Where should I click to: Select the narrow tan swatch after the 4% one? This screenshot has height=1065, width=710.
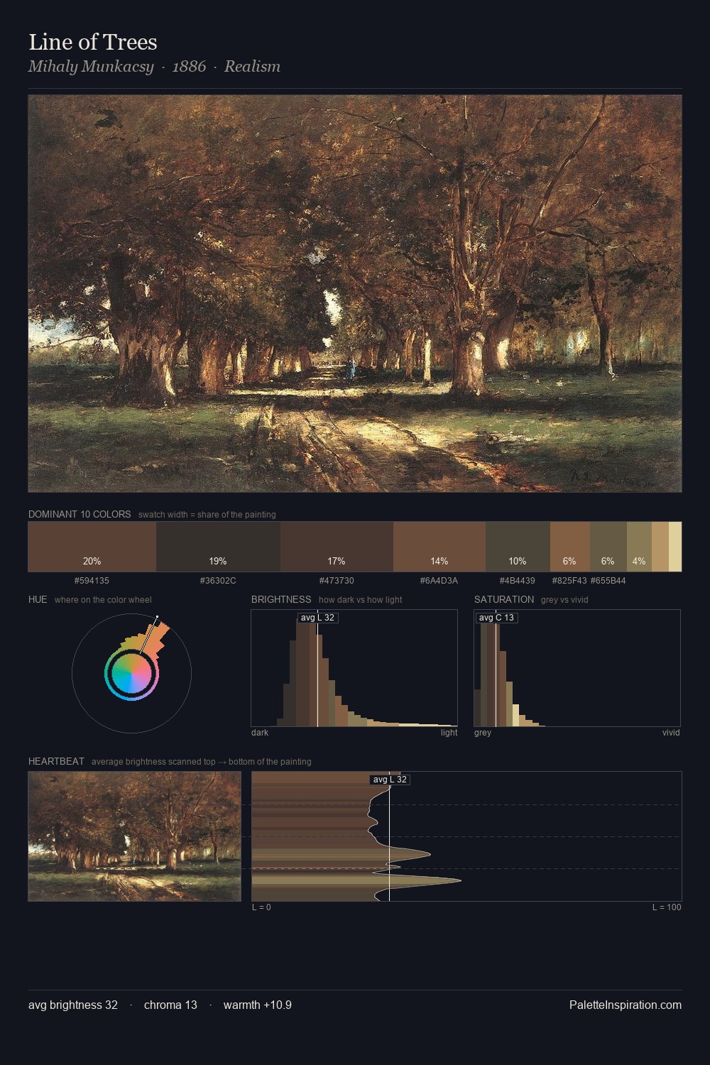coord(660,547)
